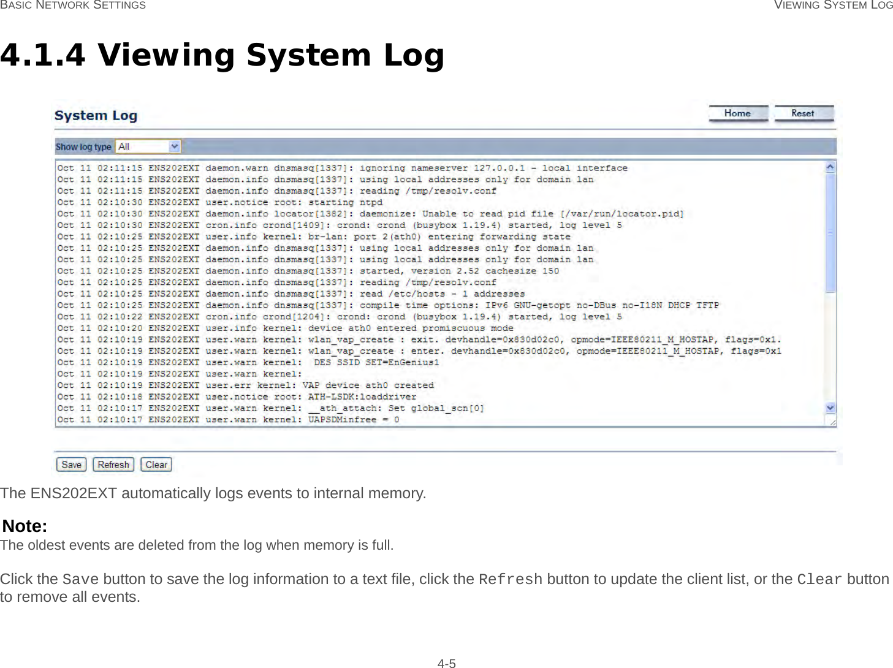Viewport: 893px width, 668px height.
Task: Click the log scrollbar down arrow
Action: (830, 408)
